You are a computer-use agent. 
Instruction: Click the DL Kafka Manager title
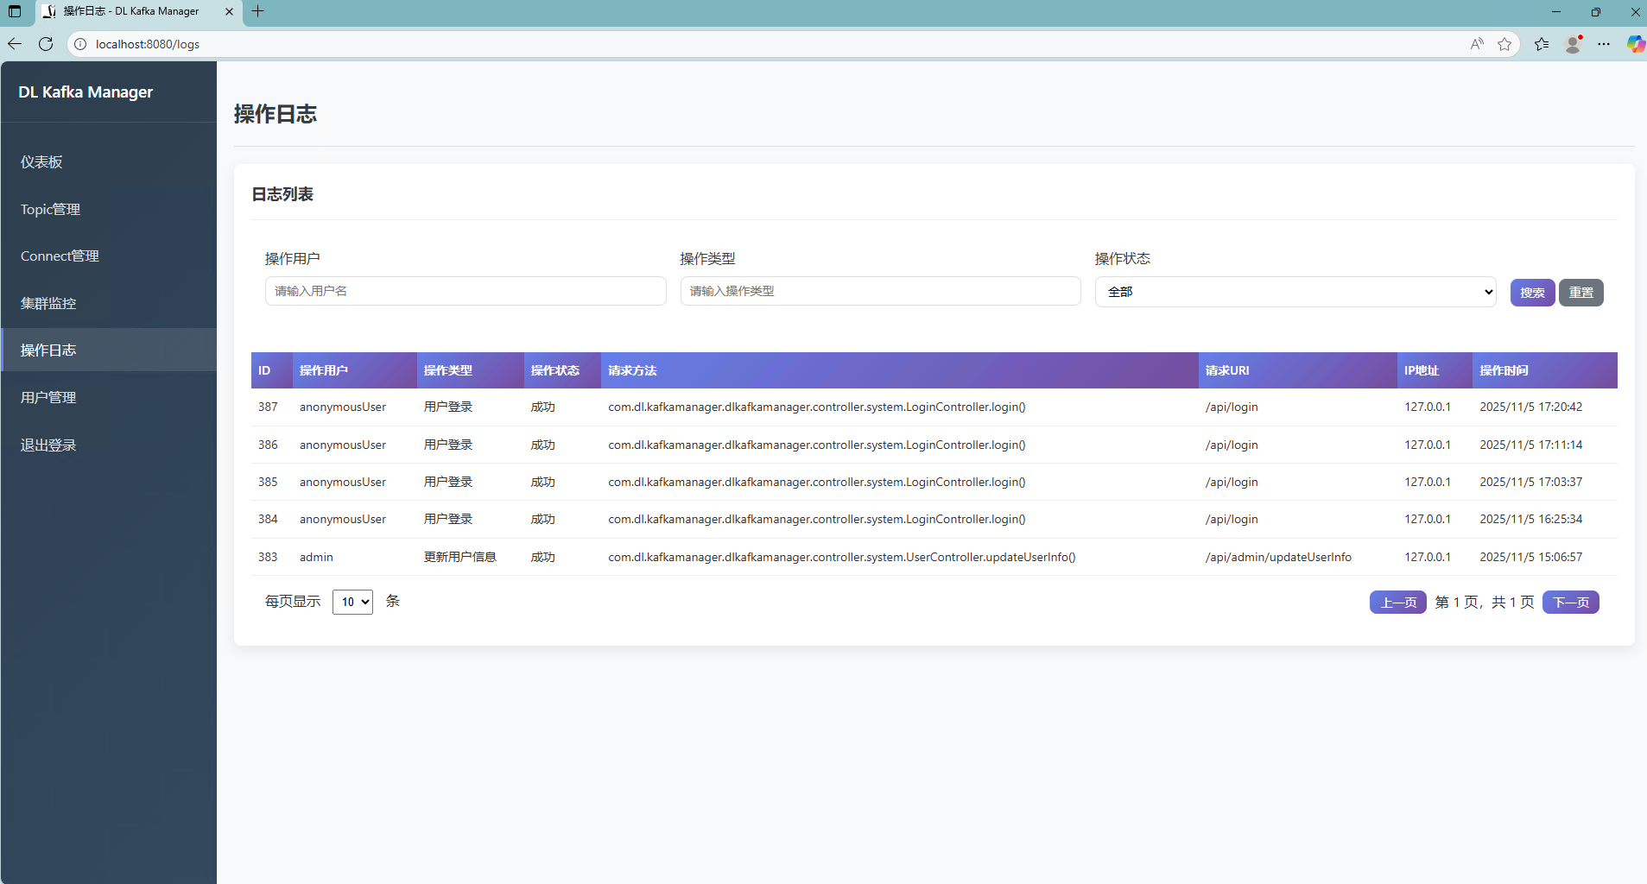pyautogui.click(x=86, y=92)
